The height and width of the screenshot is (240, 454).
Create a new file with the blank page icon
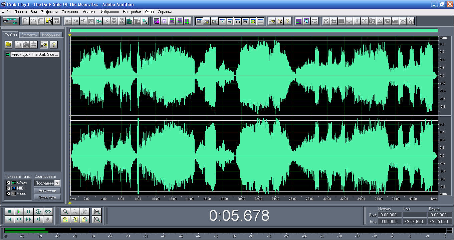[x=26, y=21]
